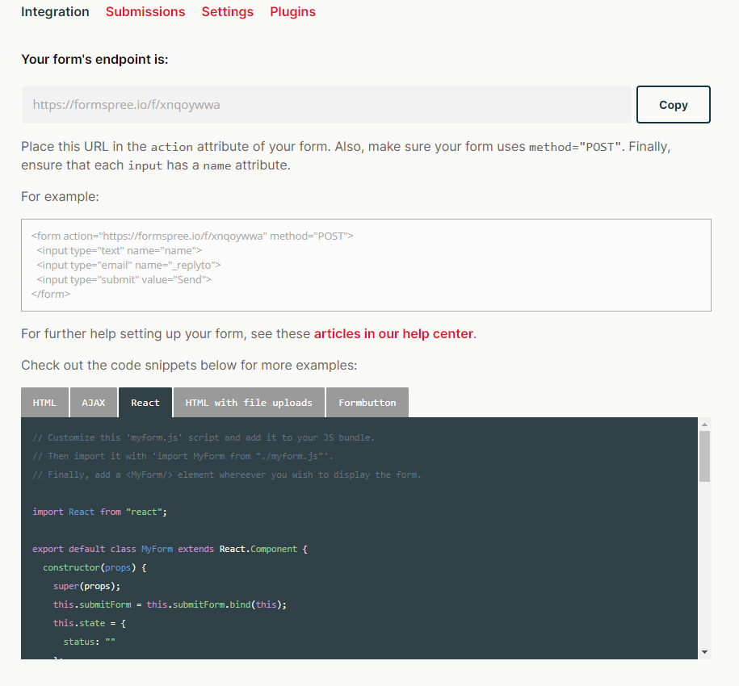Select the endpoint URL field

tap(326, 105)
